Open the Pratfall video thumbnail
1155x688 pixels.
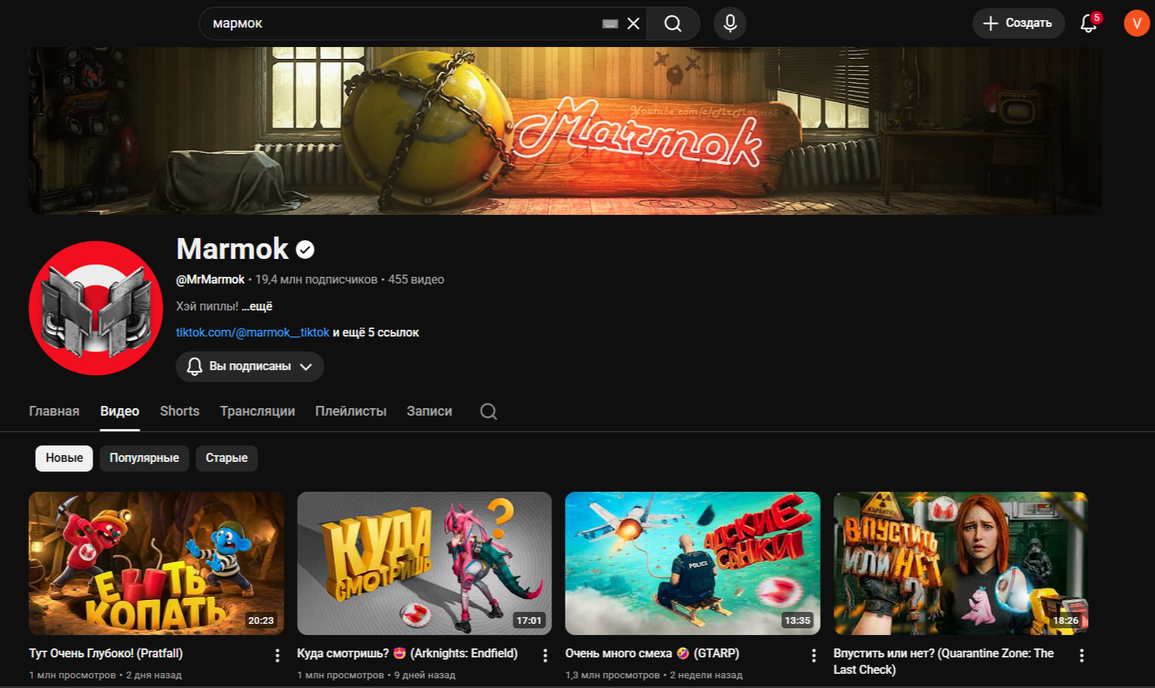[x=156, y=563]
